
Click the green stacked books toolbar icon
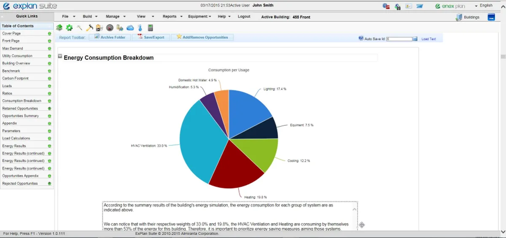click(x=59, y=28)
